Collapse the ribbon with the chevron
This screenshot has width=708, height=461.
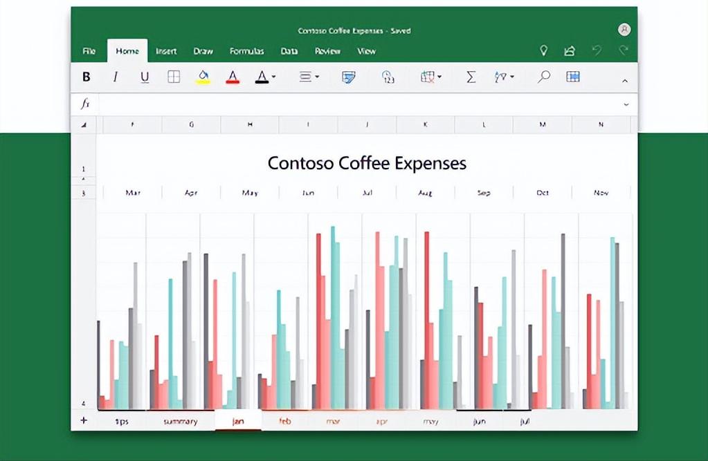[625, 81]
